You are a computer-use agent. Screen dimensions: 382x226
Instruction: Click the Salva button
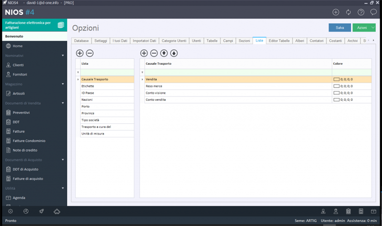point(340,28)
